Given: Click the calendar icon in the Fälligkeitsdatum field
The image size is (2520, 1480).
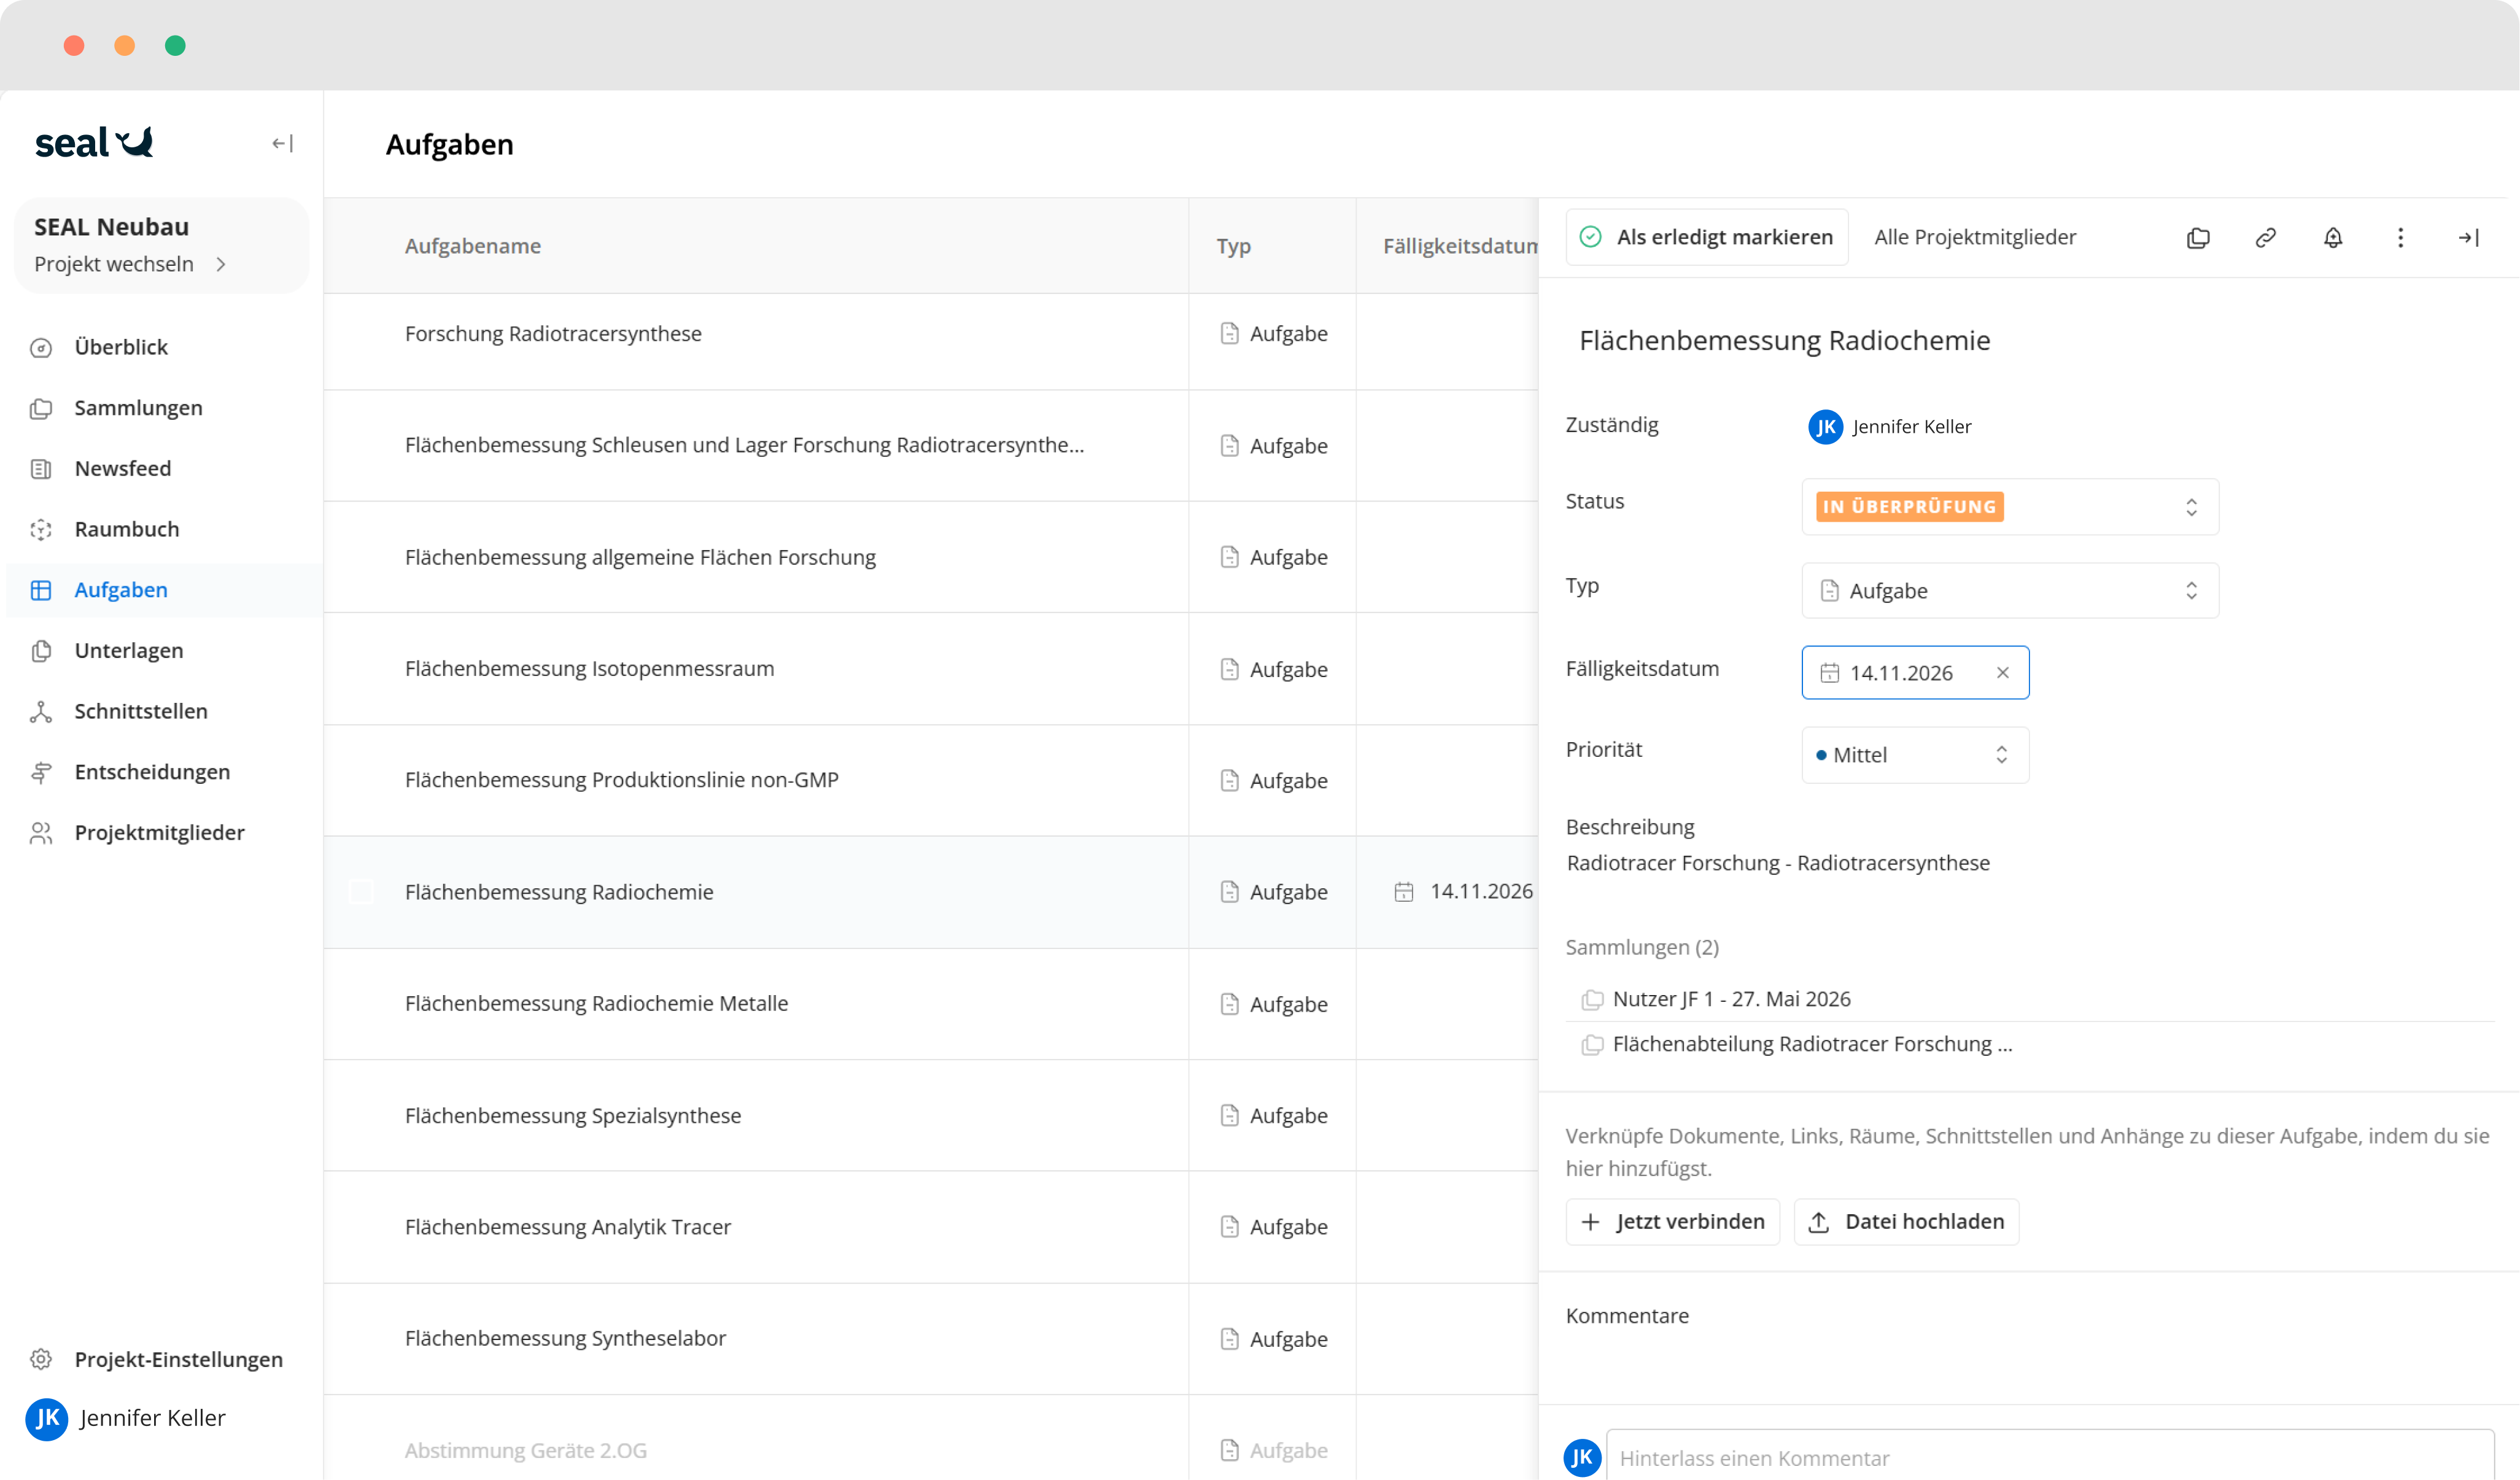Looking at the screenshot, I should [1829, 673].
